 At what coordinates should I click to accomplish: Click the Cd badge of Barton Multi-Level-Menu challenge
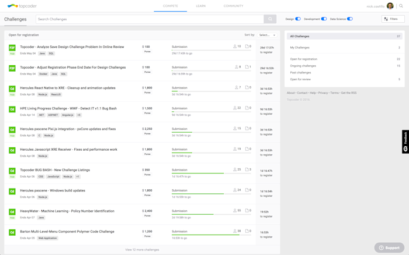12,232
